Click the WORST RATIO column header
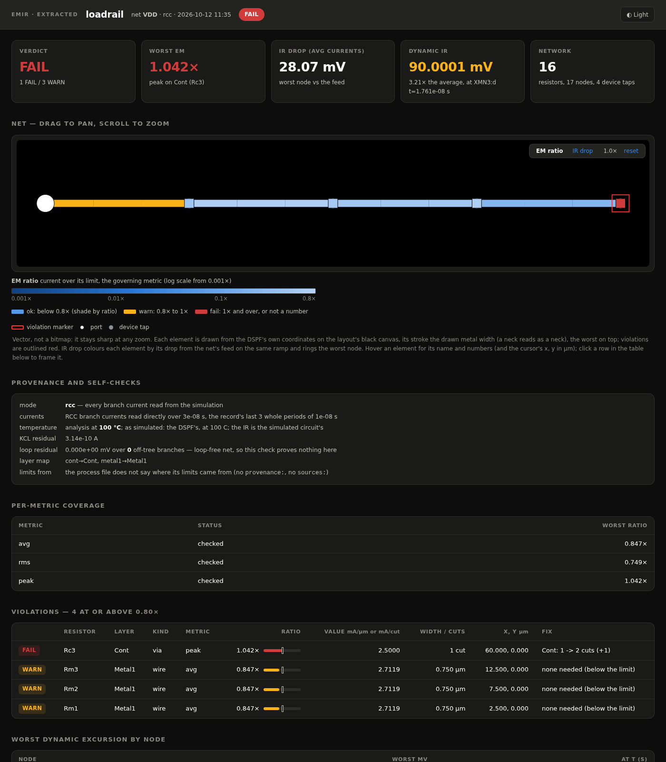 pyautogui.click(x=625, y=525)
